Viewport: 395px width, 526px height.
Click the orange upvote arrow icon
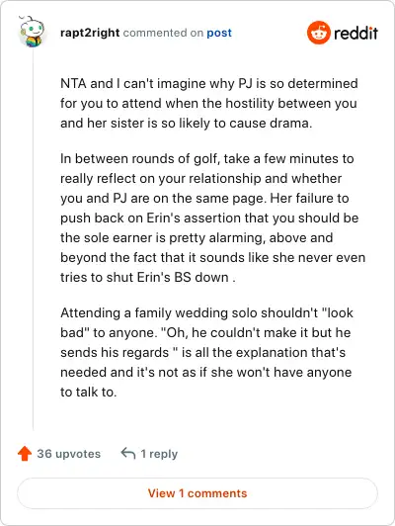point(25,454)
